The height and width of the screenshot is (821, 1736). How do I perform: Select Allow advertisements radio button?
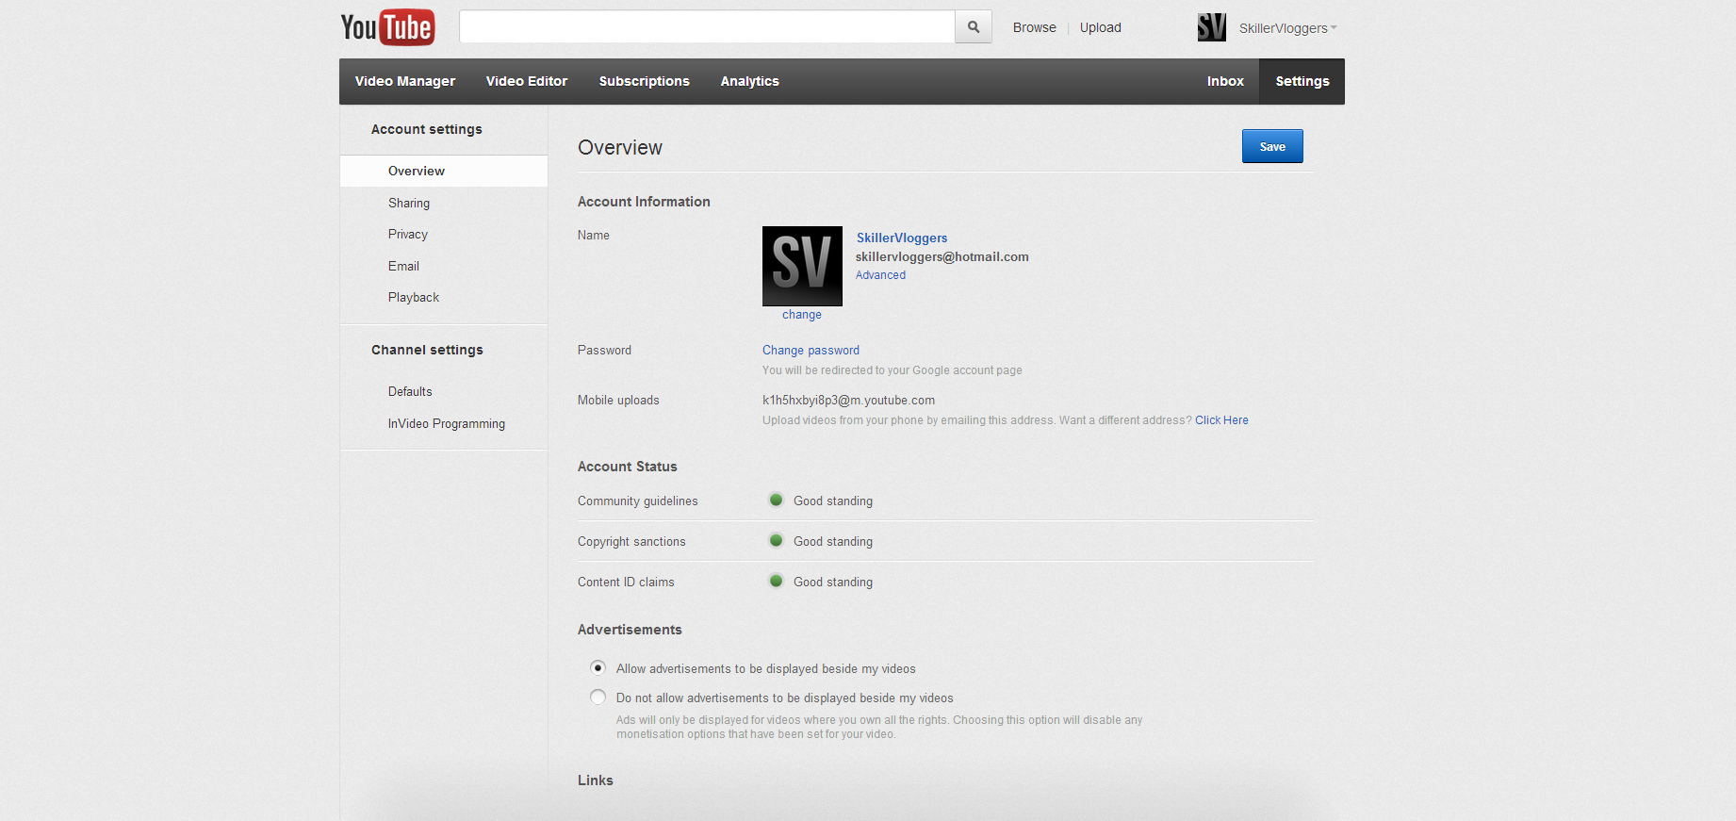(x=598, y=667)
